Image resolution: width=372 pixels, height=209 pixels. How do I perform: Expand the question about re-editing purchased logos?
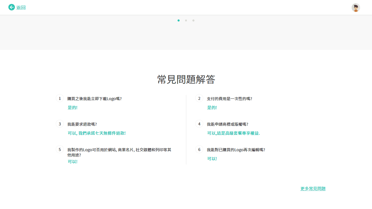point(236,149)
